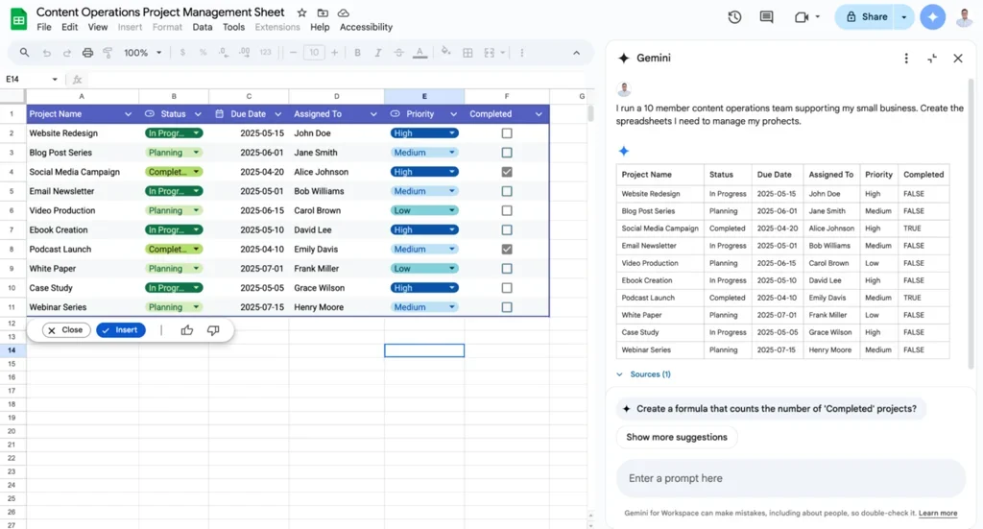This screenshot has width=983, height=529.
Task: Star the document title
Action: click(301, 12)
